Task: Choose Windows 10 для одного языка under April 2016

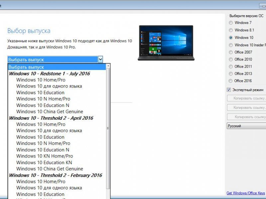Action: pyautogui.click(x=57, y=131)
